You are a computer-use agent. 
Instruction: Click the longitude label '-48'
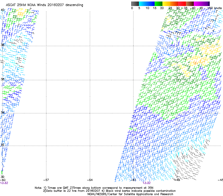click(177, 180)
